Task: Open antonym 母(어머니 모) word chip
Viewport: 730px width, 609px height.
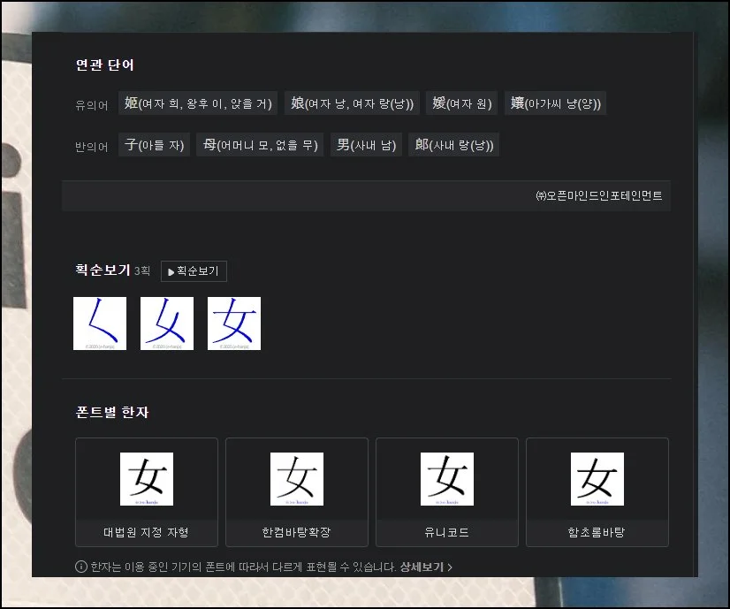Action: tap(260, 145)
